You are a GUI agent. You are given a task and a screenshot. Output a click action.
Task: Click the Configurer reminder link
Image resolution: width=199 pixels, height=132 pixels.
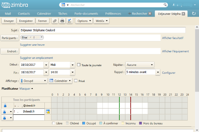[169, 73]
